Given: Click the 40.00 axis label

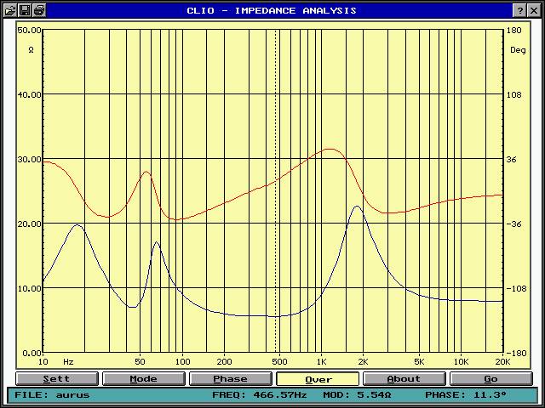Looking at the screenshot, I should (x=29, y=94).
